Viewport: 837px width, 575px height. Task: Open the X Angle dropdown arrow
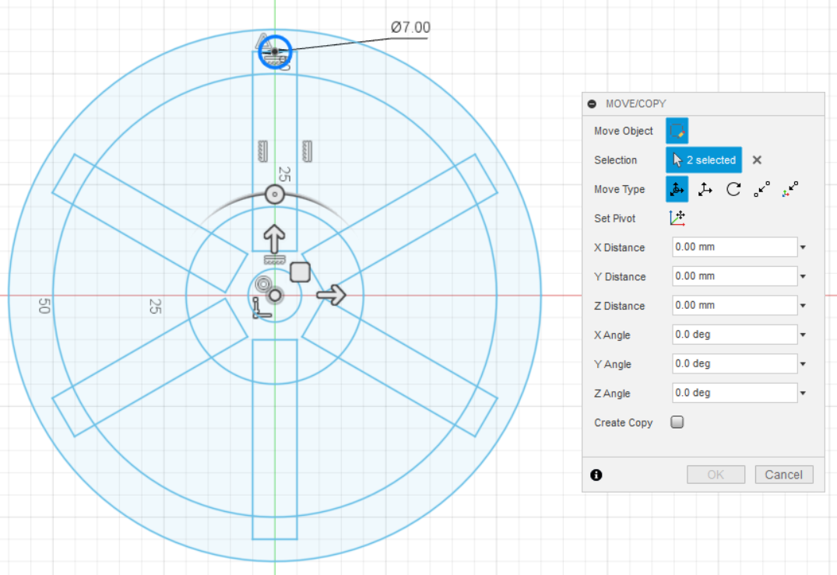click(x=803, y=335)
